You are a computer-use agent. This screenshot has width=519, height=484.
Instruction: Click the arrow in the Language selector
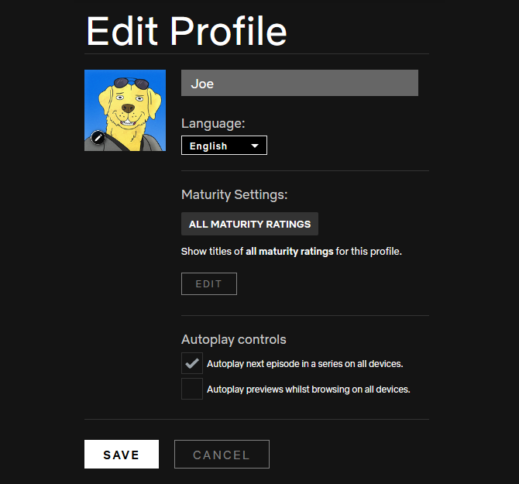point(254,146)
